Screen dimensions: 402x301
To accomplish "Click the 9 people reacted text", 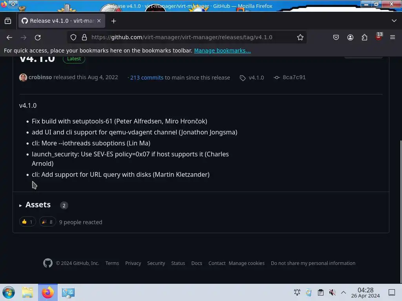I will tap(81, 222).
